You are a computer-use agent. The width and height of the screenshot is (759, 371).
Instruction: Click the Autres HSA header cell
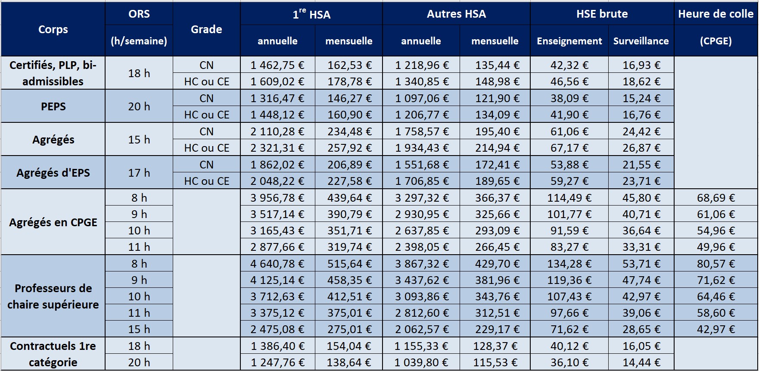coord(456,14)
